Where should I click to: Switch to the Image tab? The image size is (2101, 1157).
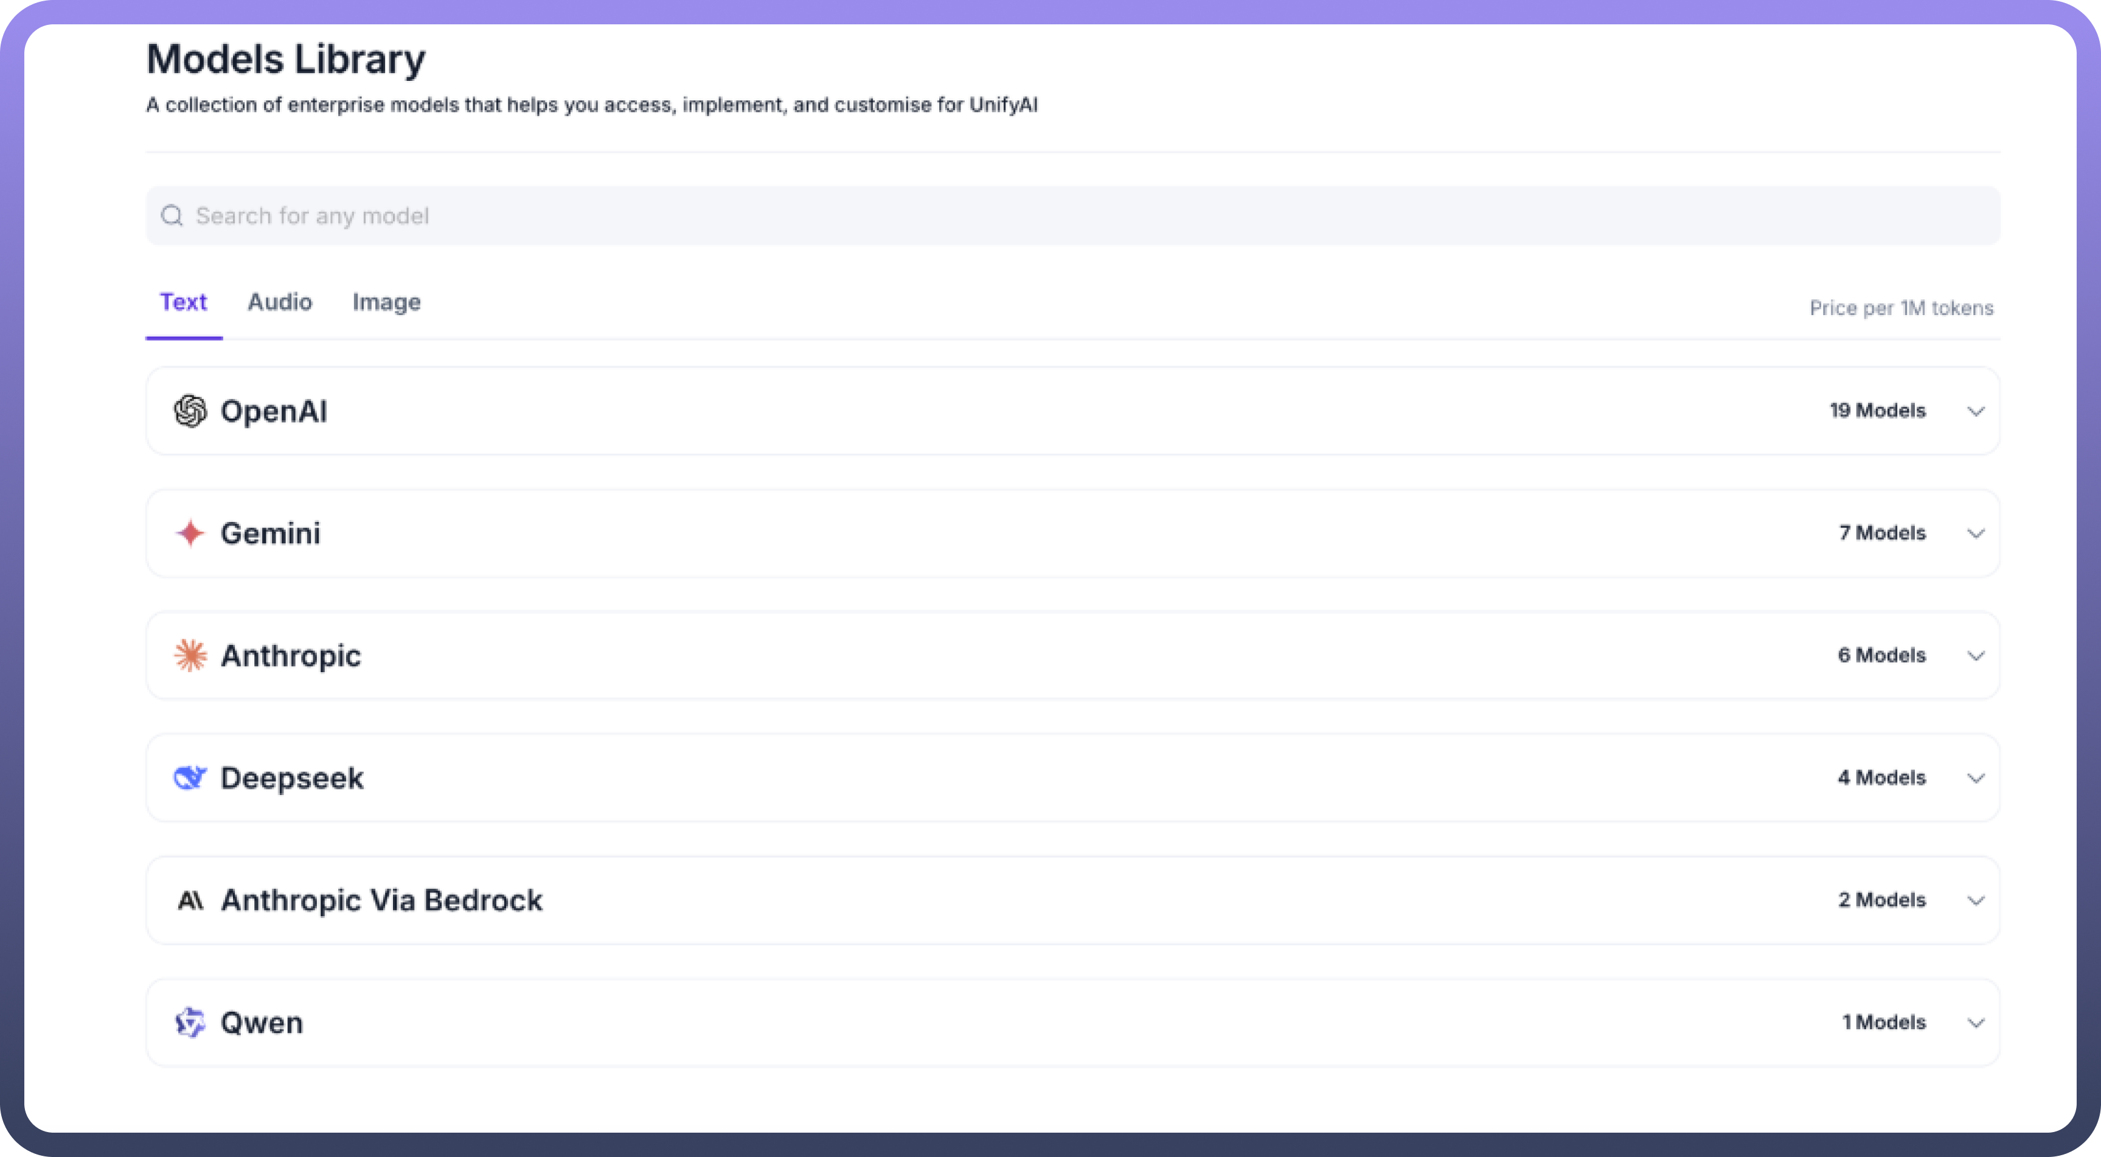point(387,302)
